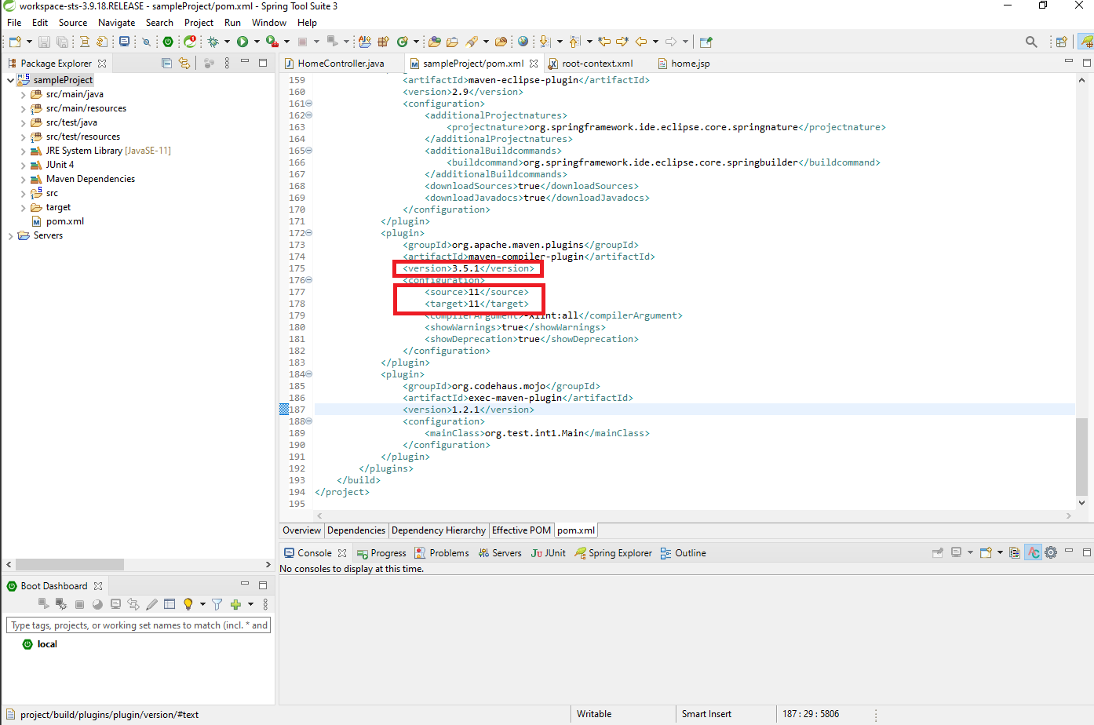Viewport: 1094px width, 725px height.
Task: Show the Problems view tab
Action: point(442,553)
